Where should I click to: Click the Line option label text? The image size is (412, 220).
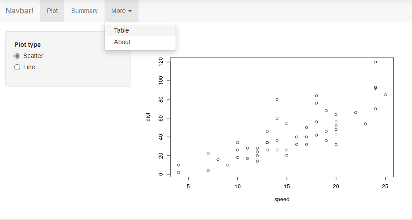point(29,67)
